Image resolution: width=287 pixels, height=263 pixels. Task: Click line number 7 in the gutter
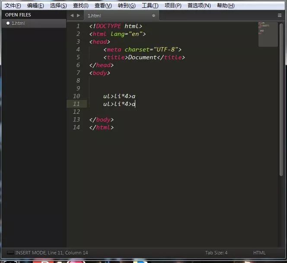pyautogui.click(x=78, y=73)
